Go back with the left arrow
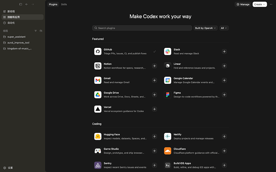This screenshot has height=172, width=276. 26,4
